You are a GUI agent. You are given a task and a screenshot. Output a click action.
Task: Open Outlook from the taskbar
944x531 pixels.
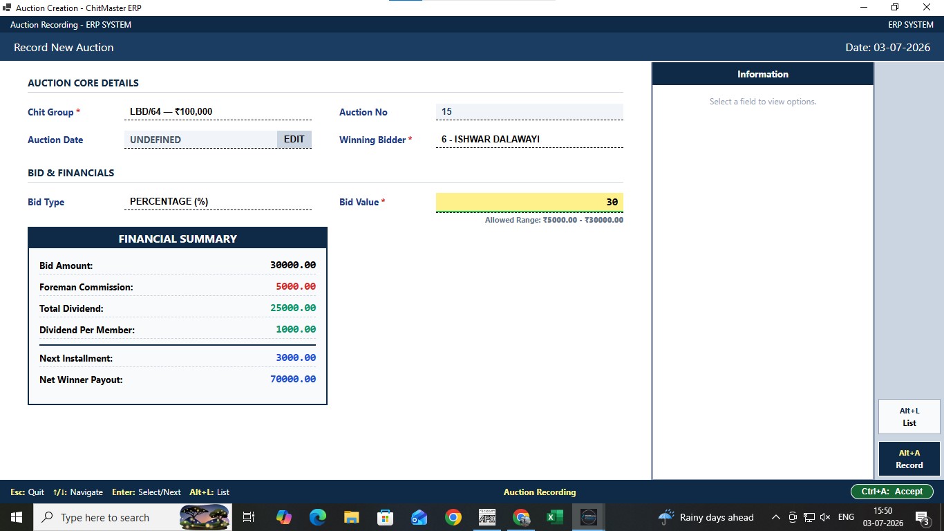click(x=419, y=517)
